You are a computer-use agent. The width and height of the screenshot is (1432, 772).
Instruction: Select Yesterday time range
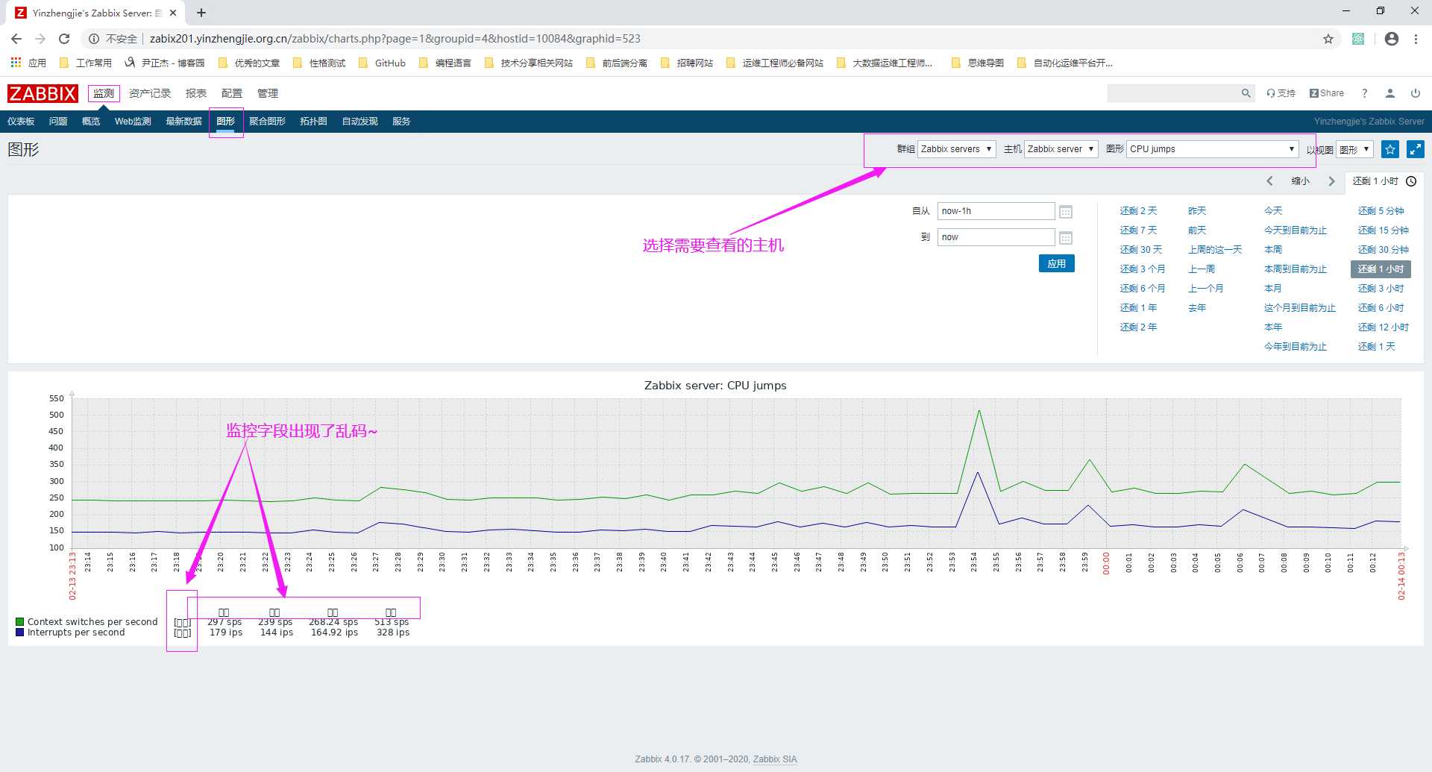click(1197, 211)
